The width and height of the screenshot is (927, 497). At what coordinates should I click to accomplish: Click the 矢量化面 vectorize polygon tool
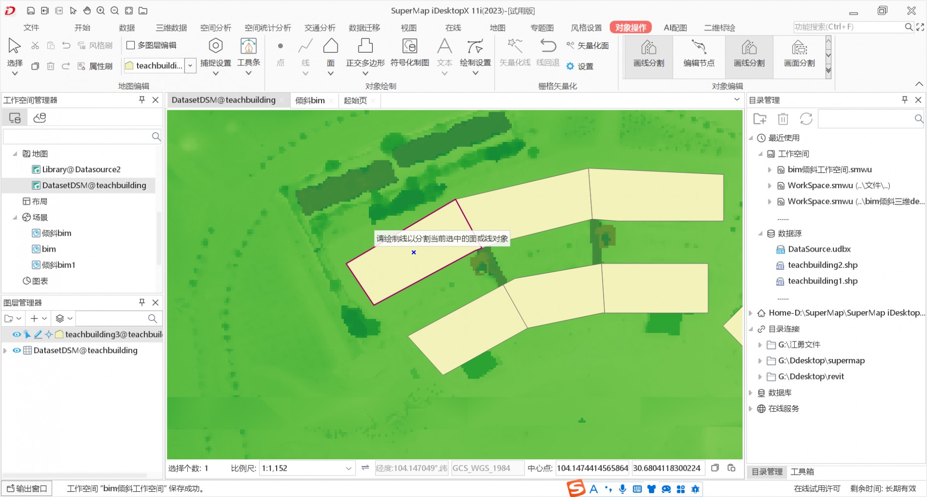(x=588, y=45)
